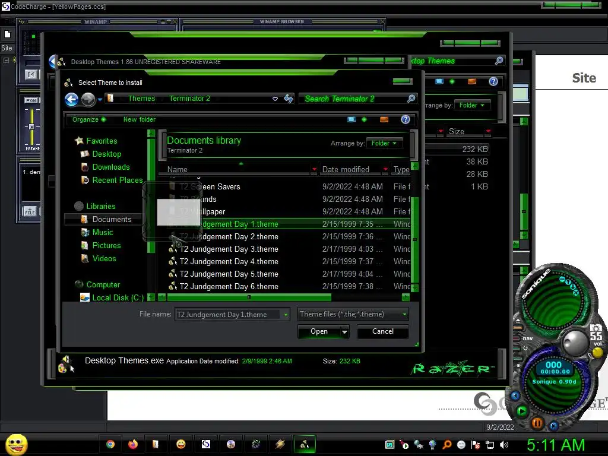This screenshot has width=608, height=456.
Task: Click Sonique up-arrow mode icon
Action: 568,282
